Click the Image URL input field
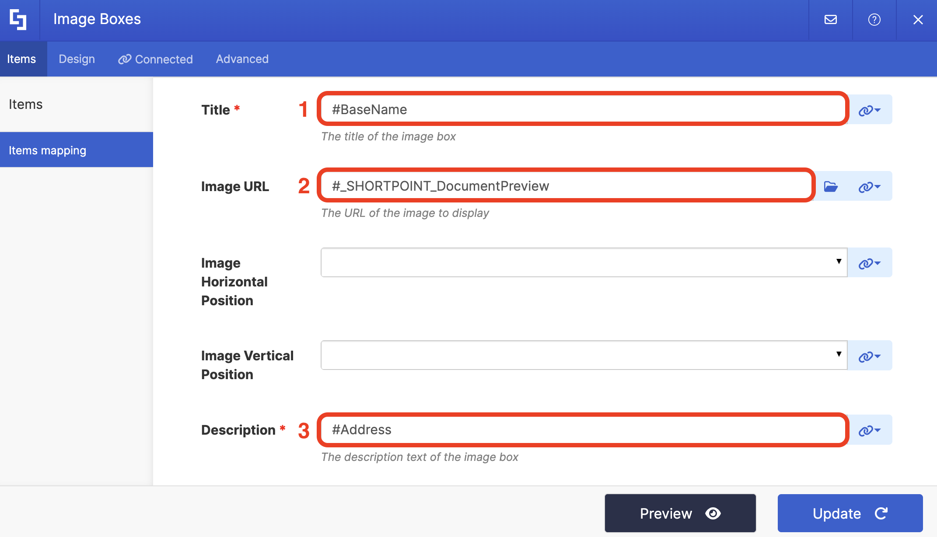This screenshot has width=937, height=537. (x=567, y=186)
